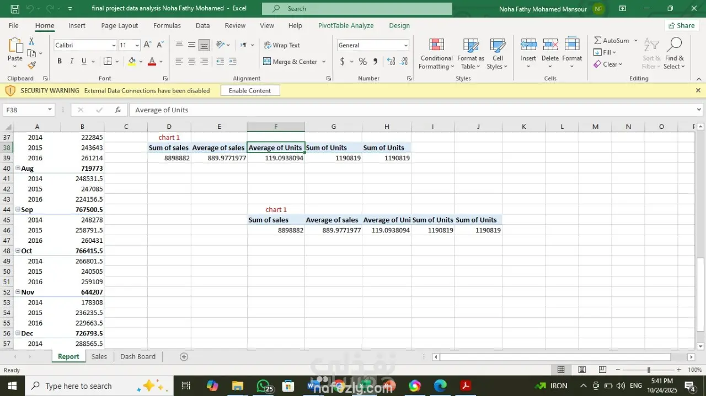Apply the Borders button

[x=108, y=62]
